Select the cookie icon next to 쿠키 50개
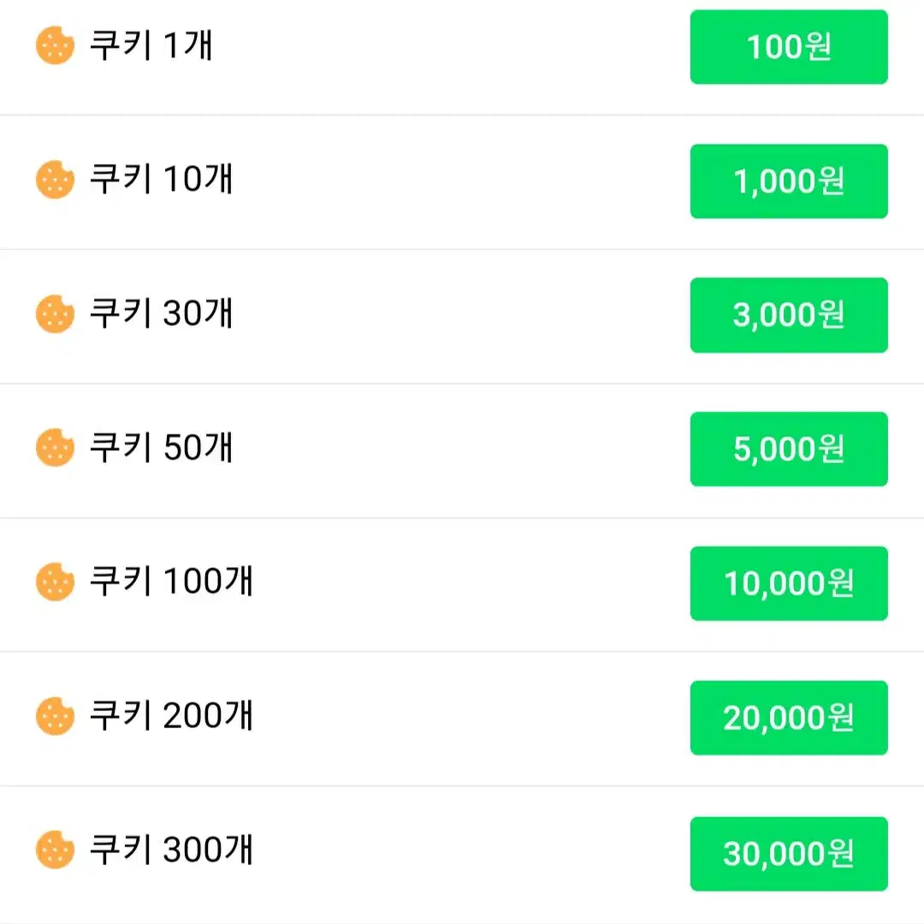The width and height of the screenshot is (924, 924). (55, 447)
